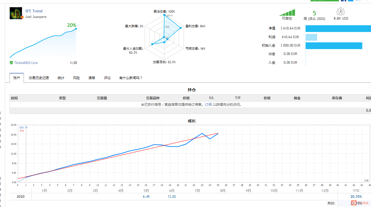The width and height of the screenshot is (371, 207).
Task: Open the 有什么新闻吗？ tab
Action: coord(131,78)
